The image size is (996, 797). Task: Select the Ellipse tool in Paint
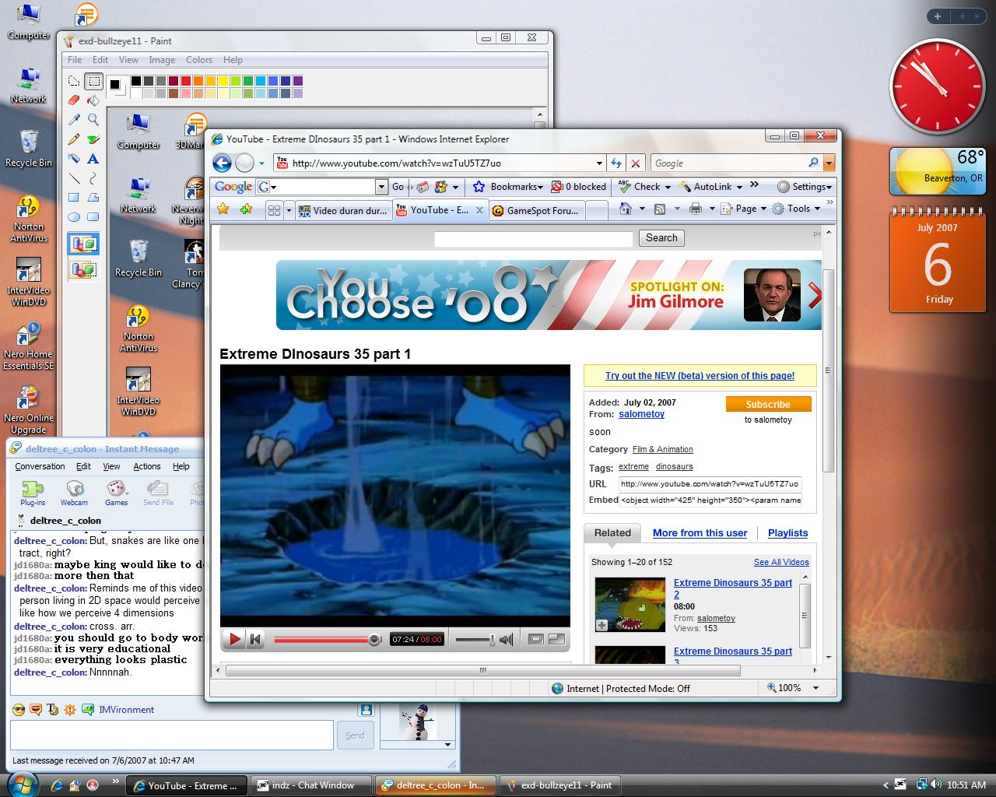(x=74, y=217)
